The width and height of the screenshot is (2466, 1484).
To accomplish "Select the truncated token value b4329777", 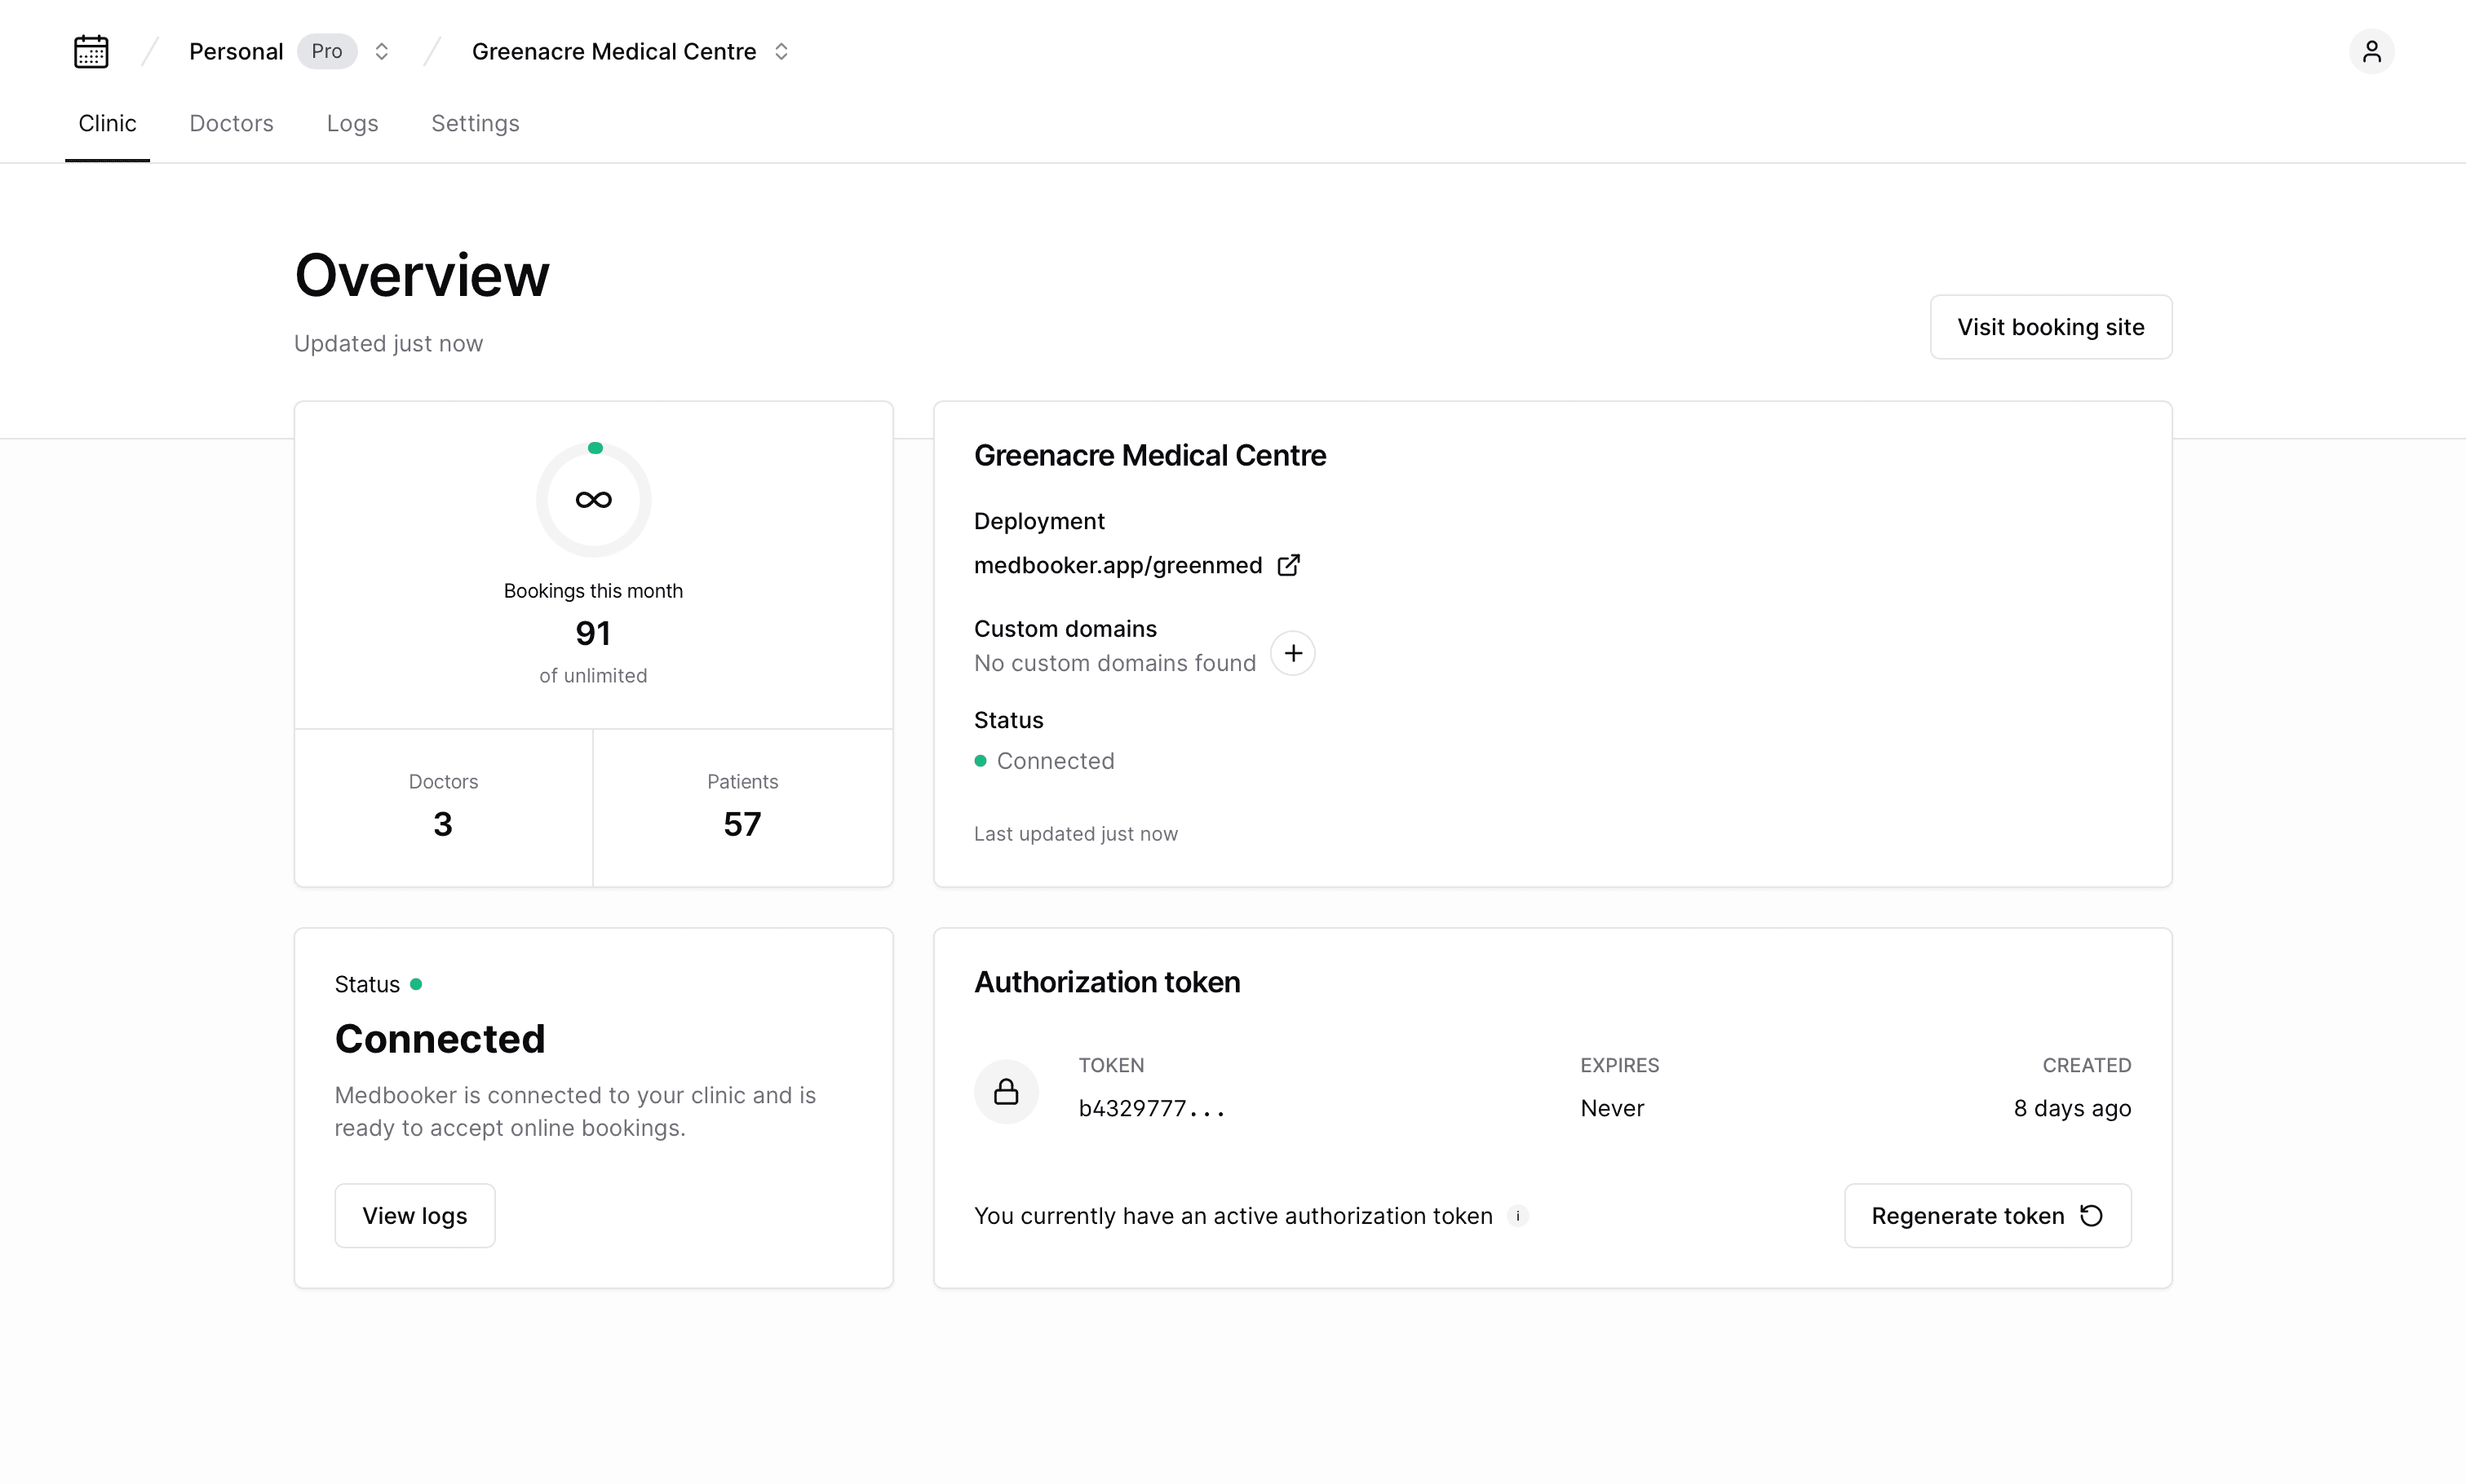I will (x=1150, y=1108).
